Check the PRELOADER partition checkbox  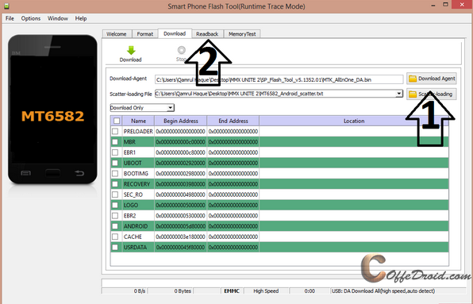[x=115, y=131]
